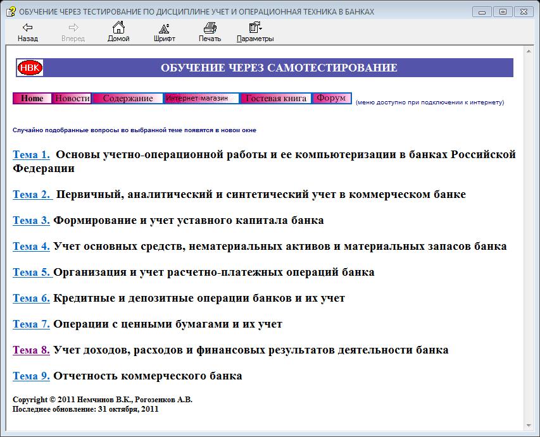Minimize the help window

tap(482, 12)
